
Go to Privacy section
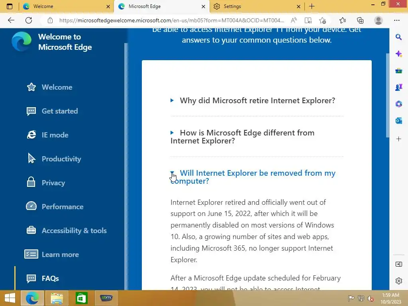[x=45, y=182]
